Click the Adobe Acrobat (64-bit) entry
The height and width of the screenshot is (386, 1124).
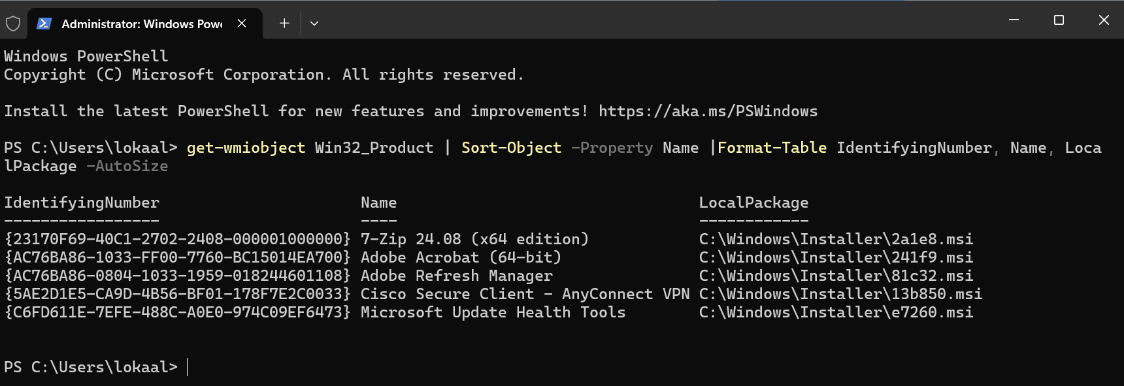[461, 258]
